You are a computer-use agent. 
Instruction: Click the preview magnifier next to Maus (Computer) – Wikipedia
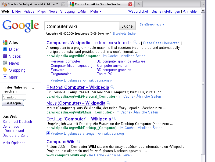point(108,103)
